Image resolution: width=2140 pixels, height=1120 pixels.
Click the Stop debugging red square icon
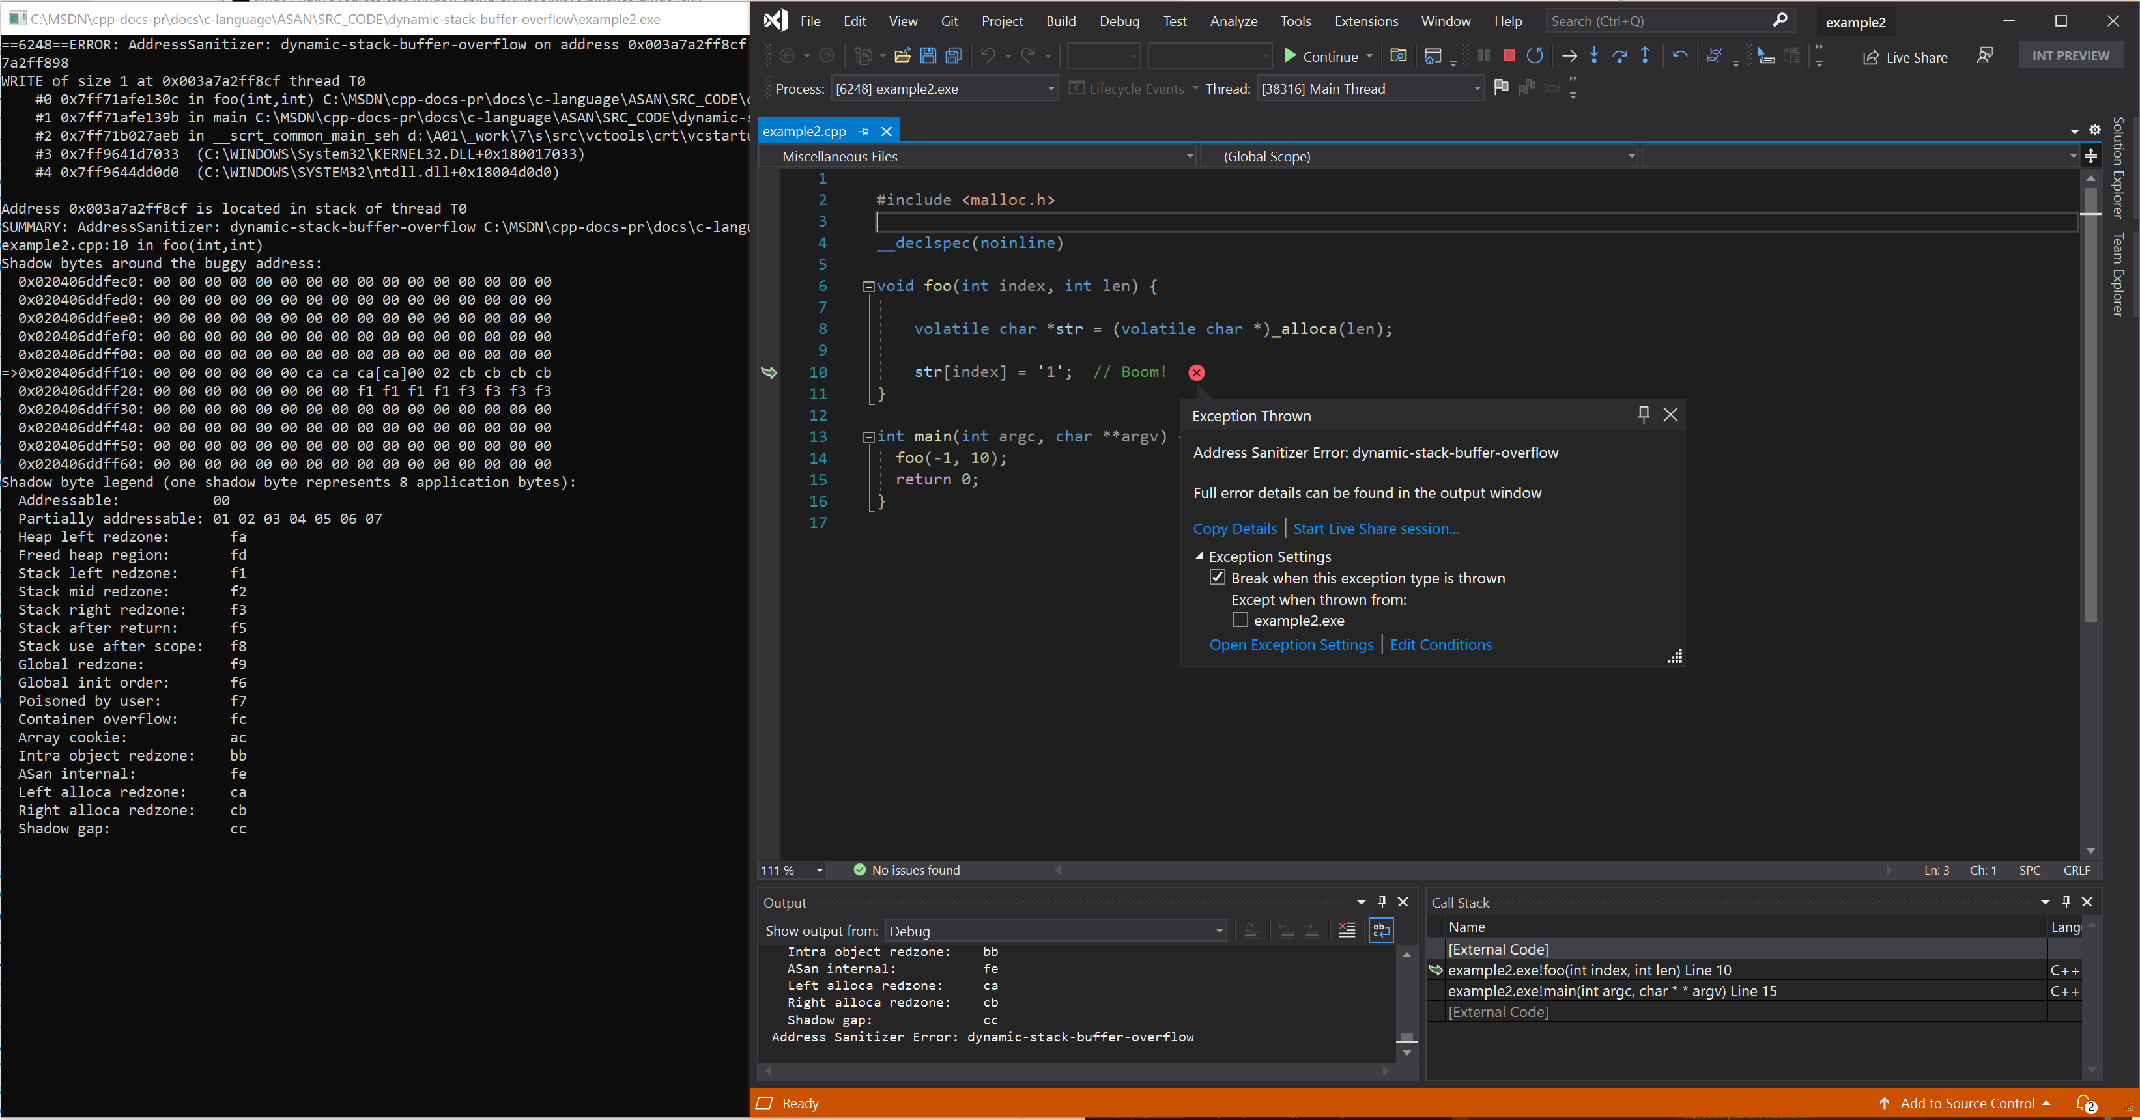(1507, 57)
